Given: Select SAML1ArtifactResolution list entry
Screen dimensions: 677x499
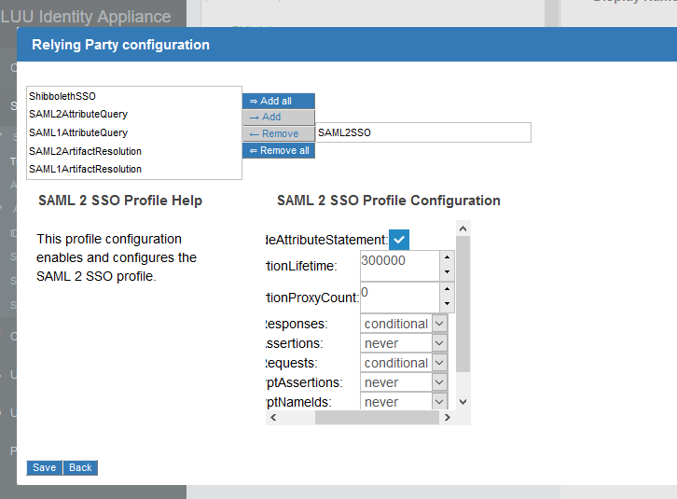Looking at the screenshot, I should (85, 169).
